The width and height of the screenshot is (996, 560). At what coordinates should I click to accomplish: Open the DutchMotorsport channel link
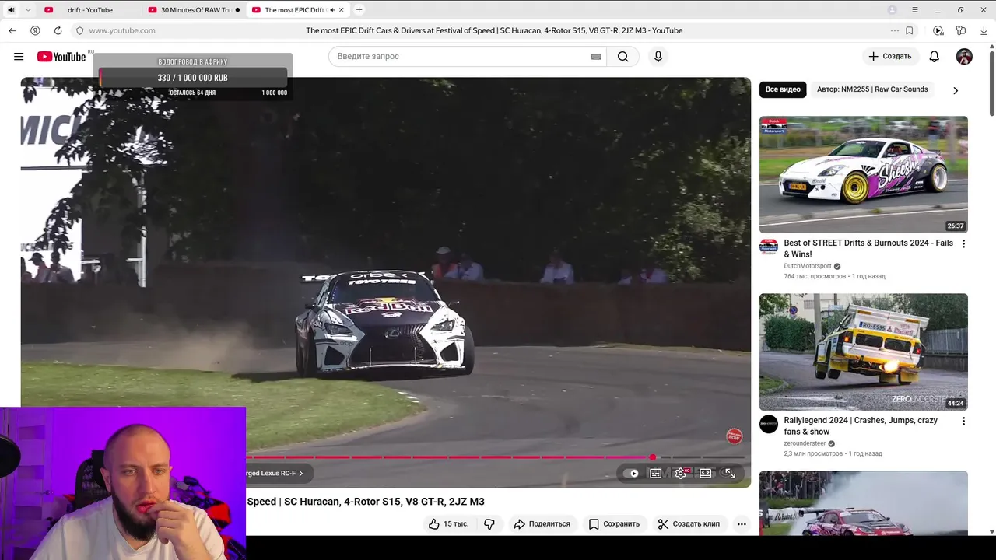[x=808, y=266]
